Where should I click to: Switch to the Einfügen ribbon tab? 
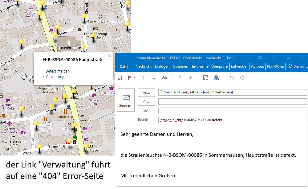(162, 66)
